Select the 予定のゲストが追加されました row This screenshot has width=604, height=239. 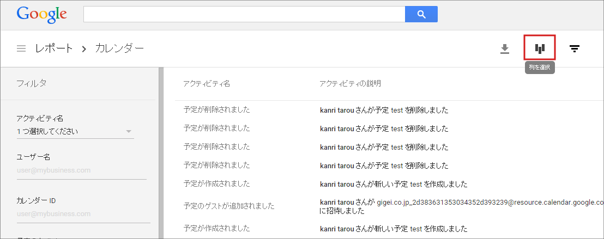click(x=228, y=206)
